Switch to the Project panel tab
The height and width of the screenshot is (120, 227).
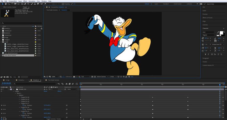pos(25,7)
